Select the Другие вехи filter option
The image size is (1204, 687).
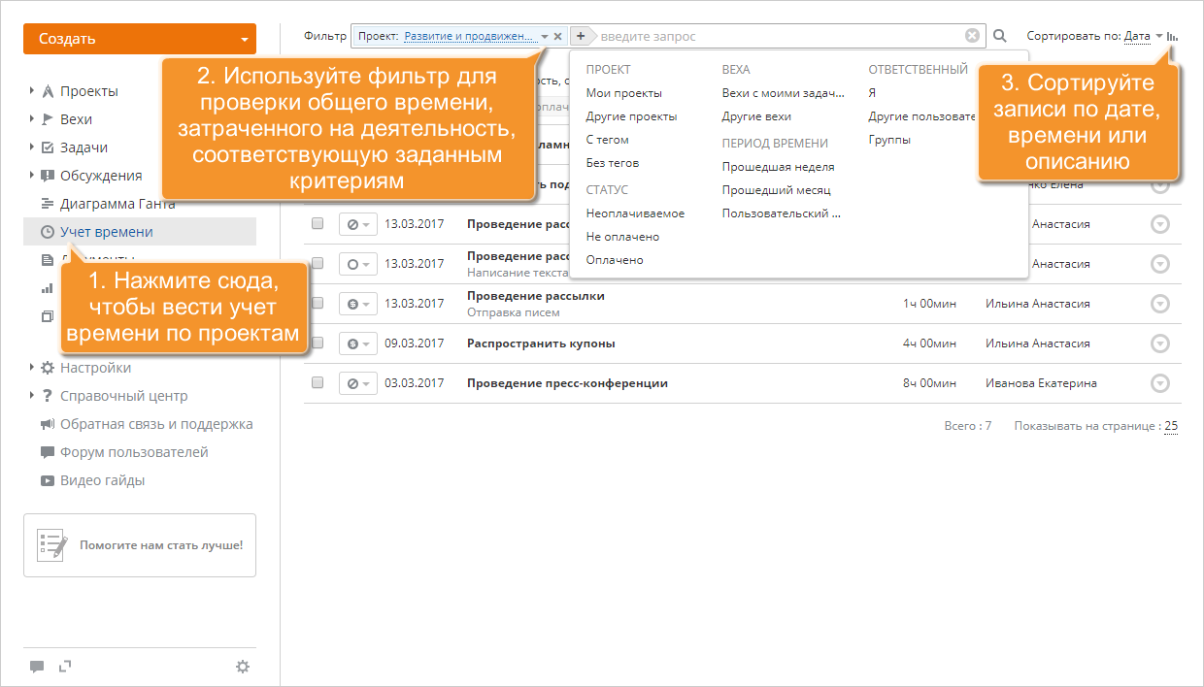point(756,116)
